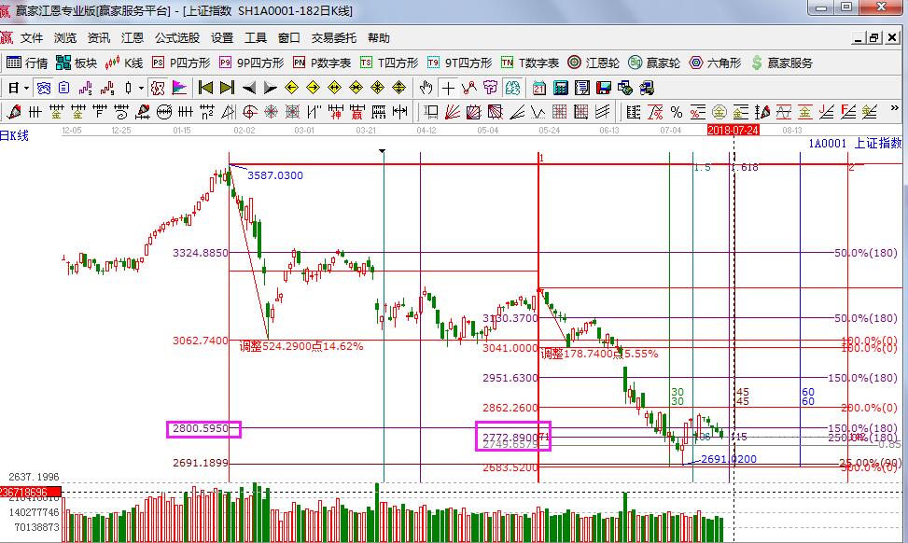Toggle the highlighted brain analysis icon
Image resolution: width=908 pixels, height=543 pixels.
[512, 88]
